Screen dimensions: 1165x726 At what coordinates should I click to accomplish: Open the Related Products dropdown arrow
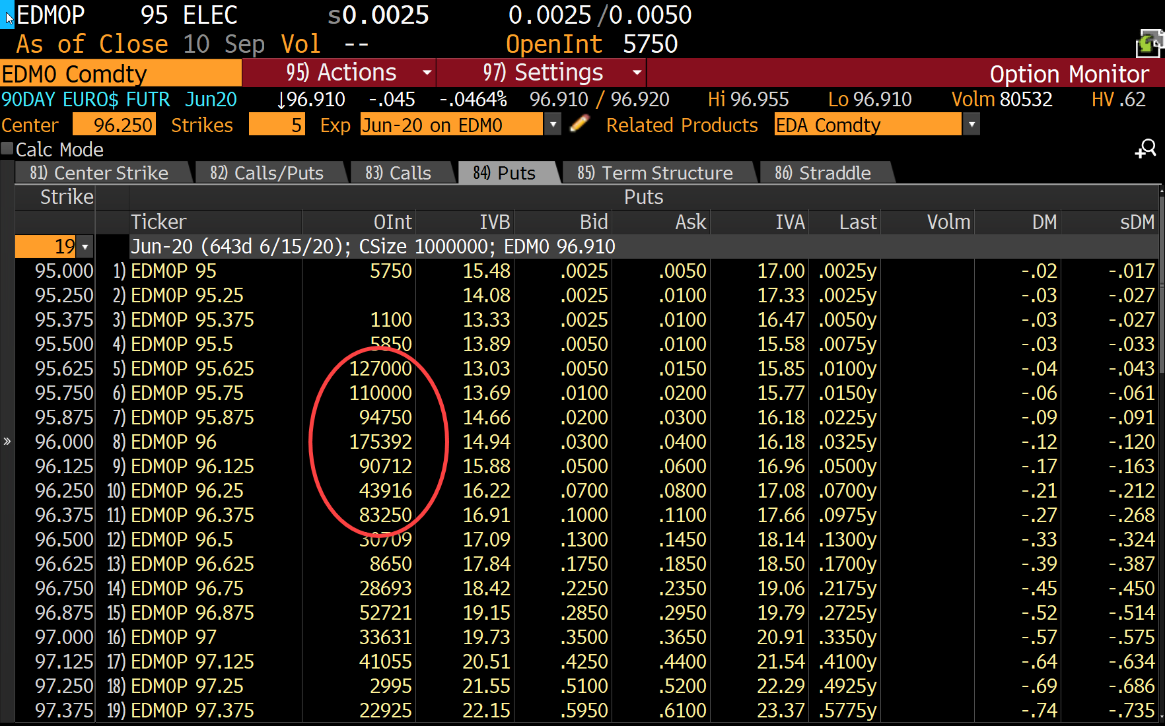tap(971, 125)
